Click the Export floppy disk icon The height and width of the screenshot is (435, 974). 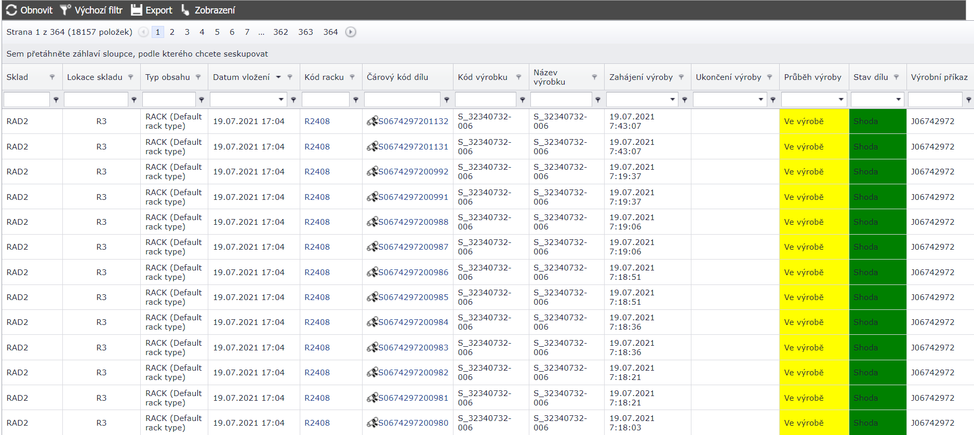coord(136,10)
